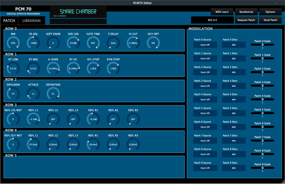Click the DEFINITION knob
Image resolution: width=285 pixels, height=184 pixels.
coord(53,93)
